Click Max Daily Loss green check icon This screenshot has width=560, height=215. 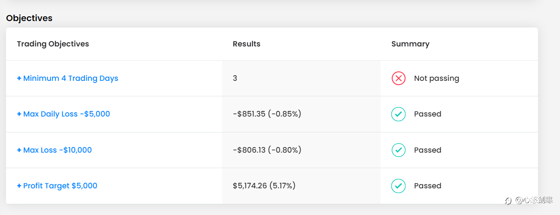pyautogui.click(x=398, y=114)
